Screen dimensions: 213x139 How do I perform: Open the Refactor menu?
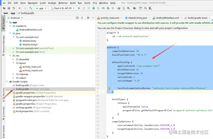(63, 3)
